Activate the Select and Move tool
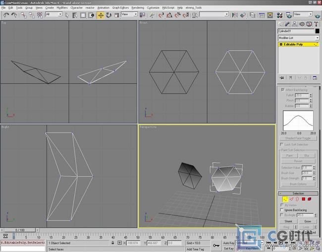Screen dimensions: 322x252 click(101, 15)
